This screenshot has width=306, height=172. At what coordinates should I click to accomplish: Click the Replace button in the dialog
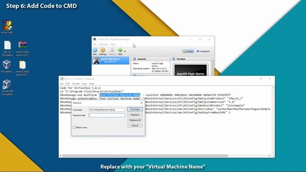pos(135,115)
